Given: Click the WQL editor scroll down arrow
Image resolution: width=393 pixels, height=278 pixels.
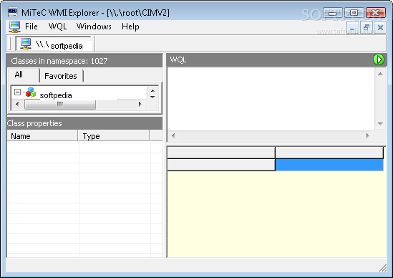Looking at the screenshot, I should (x=380, y=124).
